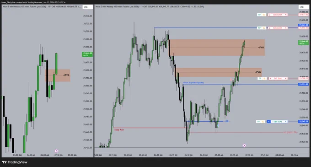The height and width of the screenshot is (167, 311).
Task: Select the -IFVG label in the 15-minute chart
Action: click(66, 75)
